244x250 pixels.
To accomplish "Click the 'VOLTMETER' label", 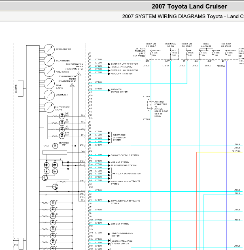I will [x=62, y=95].
